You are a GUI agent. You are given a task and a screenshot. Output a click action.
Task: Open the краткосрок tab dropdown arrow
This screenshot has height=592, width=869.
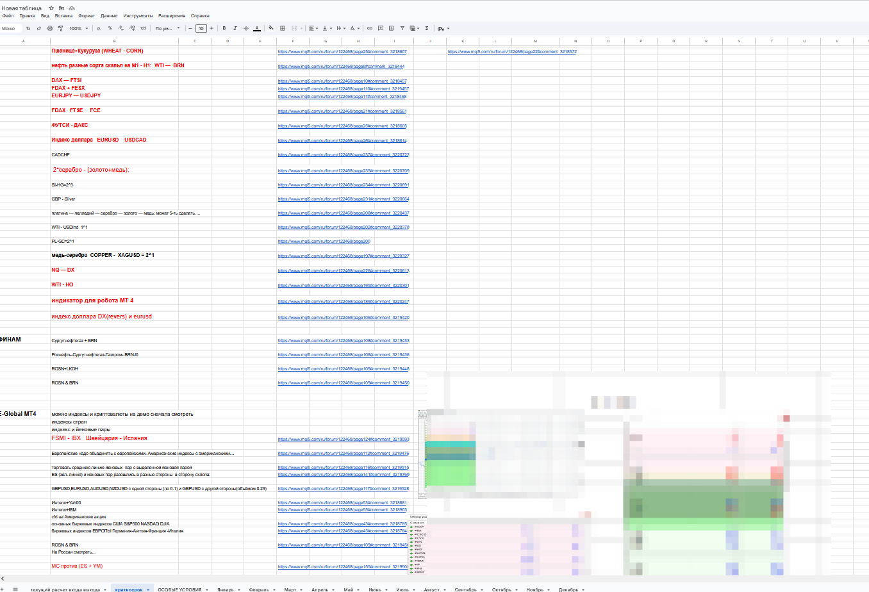pos(148,589)
